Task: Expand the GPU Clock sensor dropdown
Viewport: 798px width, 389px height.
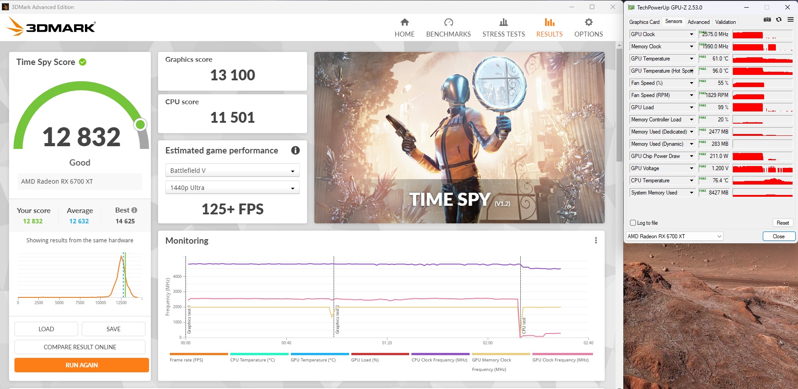Action: (691, 34)
